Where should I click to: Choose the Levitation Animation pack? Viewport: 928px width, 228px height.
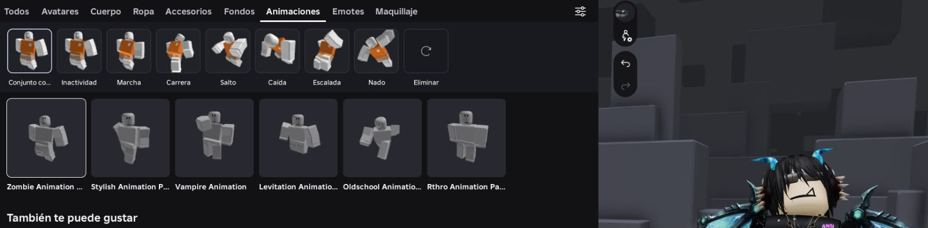[298, 138]
